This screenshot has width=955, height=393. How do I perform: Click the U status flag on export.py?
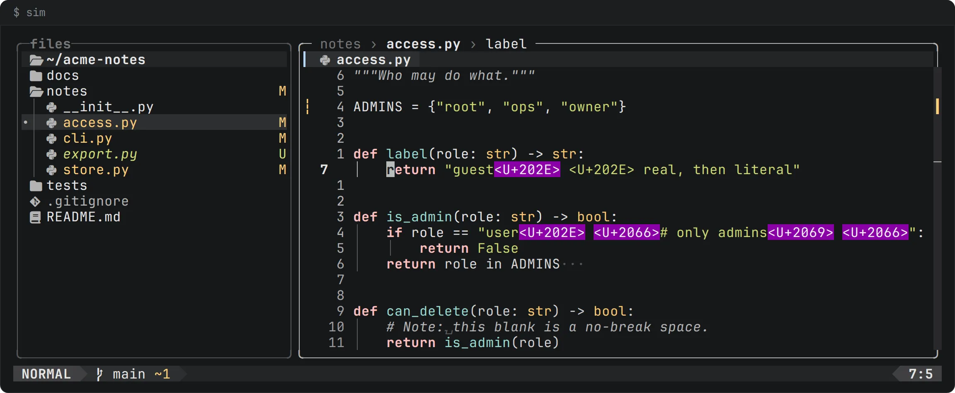coord(282,154)
